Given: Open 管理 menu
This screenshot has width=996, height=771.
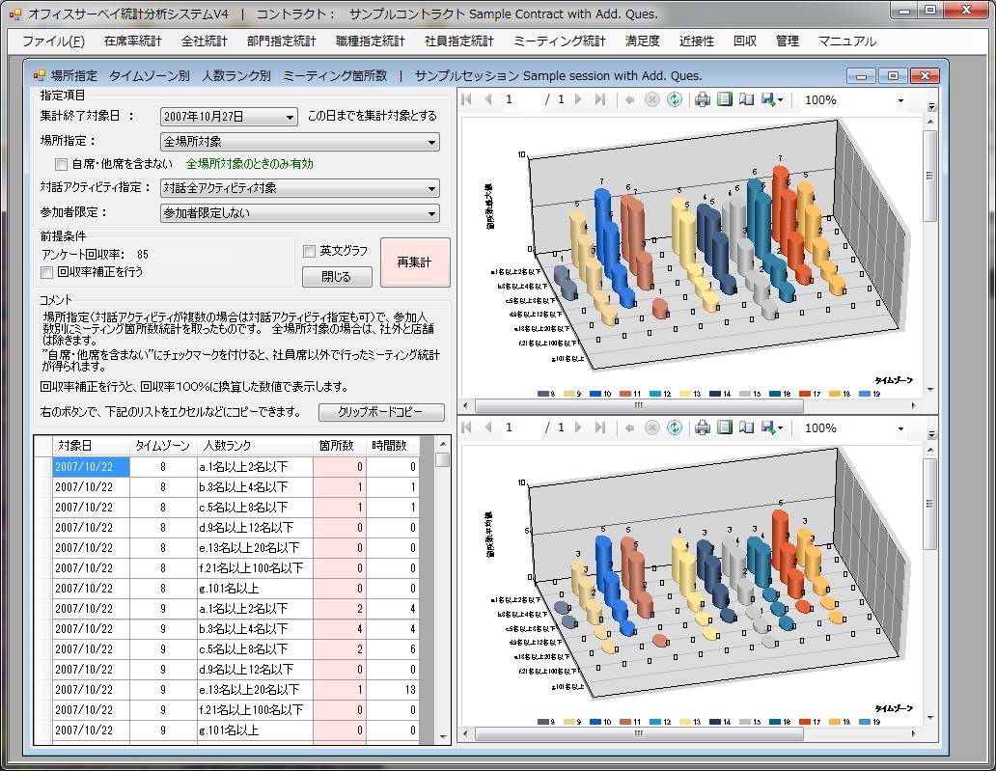Looking at the screenshot, I should pos(787,41).
